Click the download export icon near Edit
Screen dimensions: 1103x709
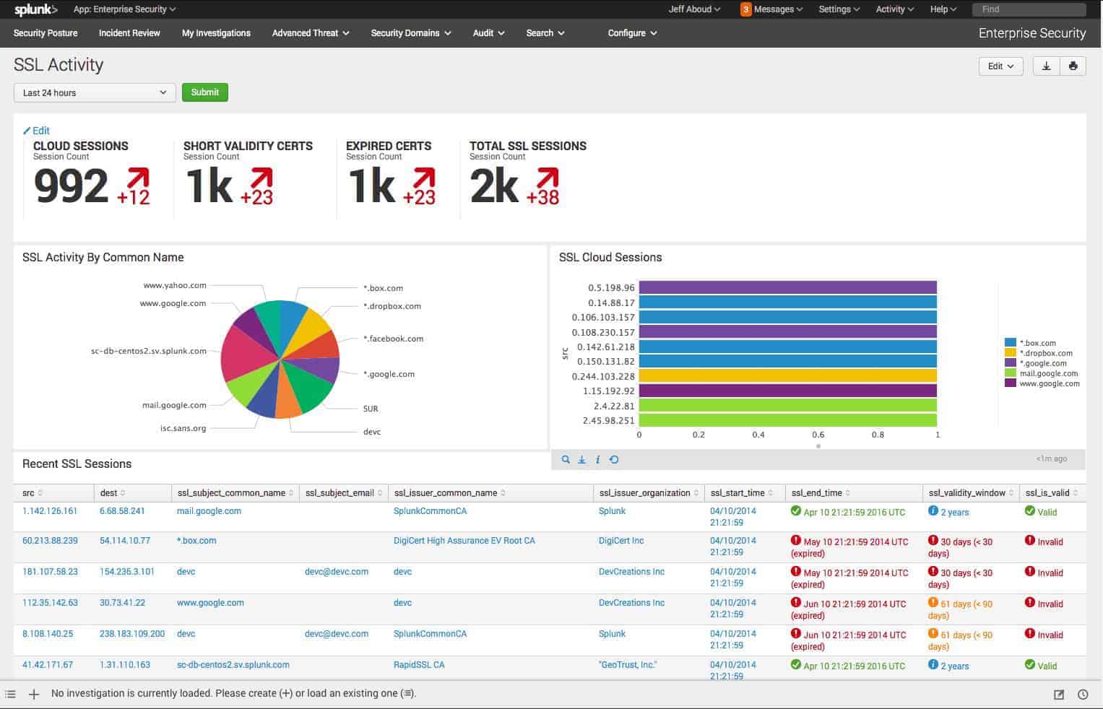coord(1046,66)
